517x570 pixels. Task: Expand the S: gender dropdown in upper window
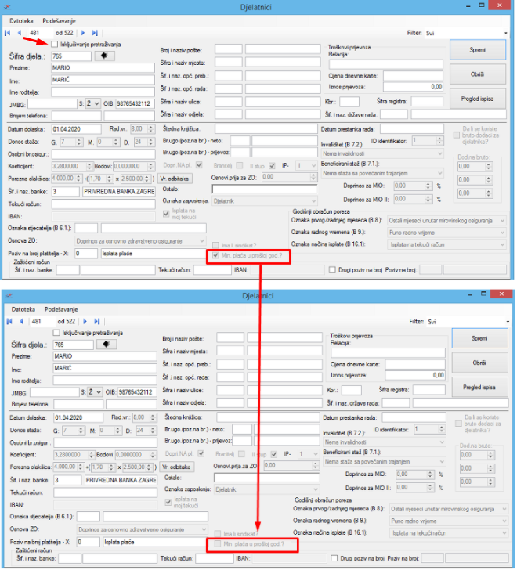91,103
